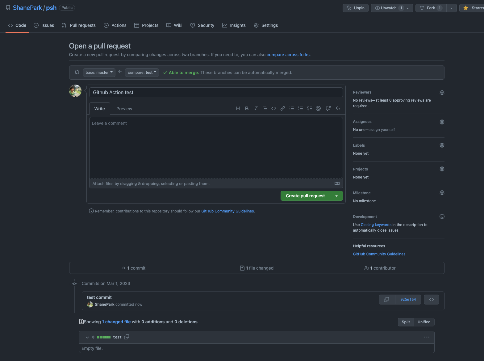484x361 pixels.
Task: Click the 1 commit summary tab
Action: coord(133,268)
